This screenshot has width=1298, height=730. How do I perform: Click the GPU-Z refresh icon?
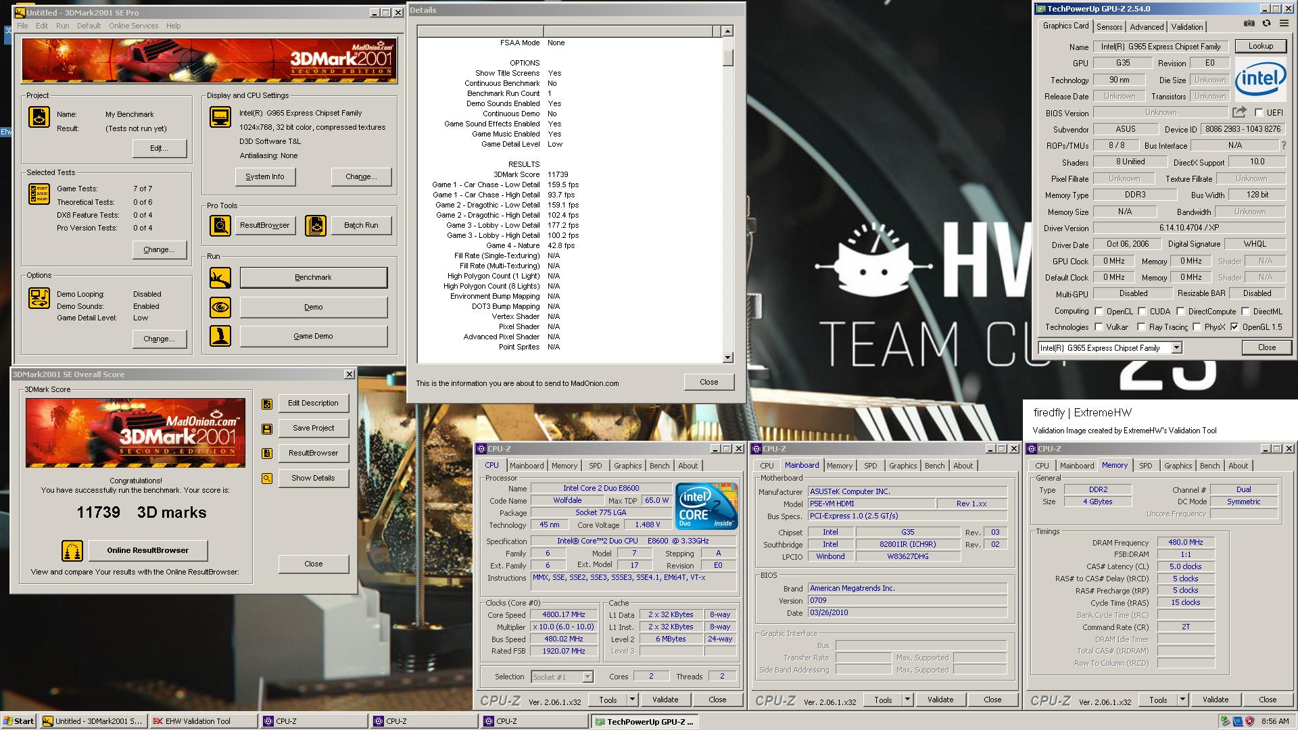(1266, 24)
